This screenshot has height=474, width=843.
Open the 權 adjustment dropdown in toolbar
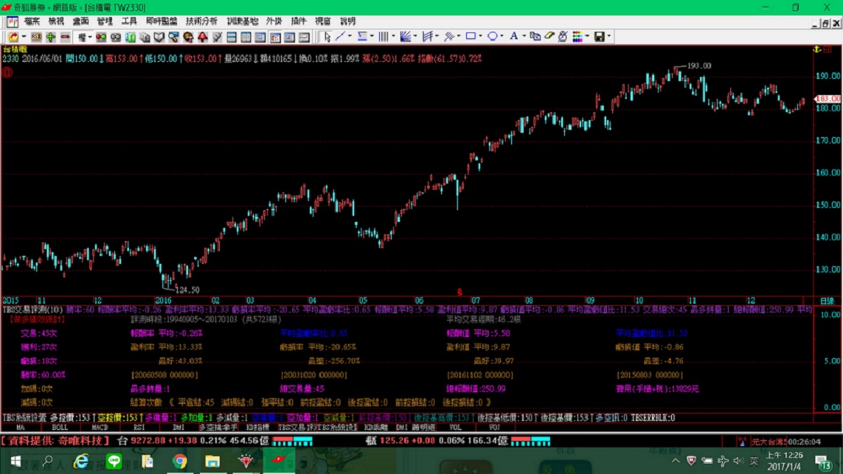tap(84, 37)
